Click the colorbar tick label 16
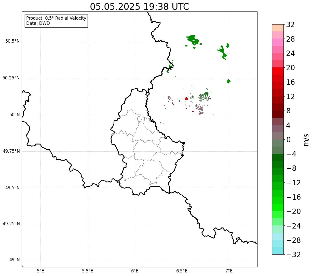This screenshot has height=276, width=312. (290, 82)
